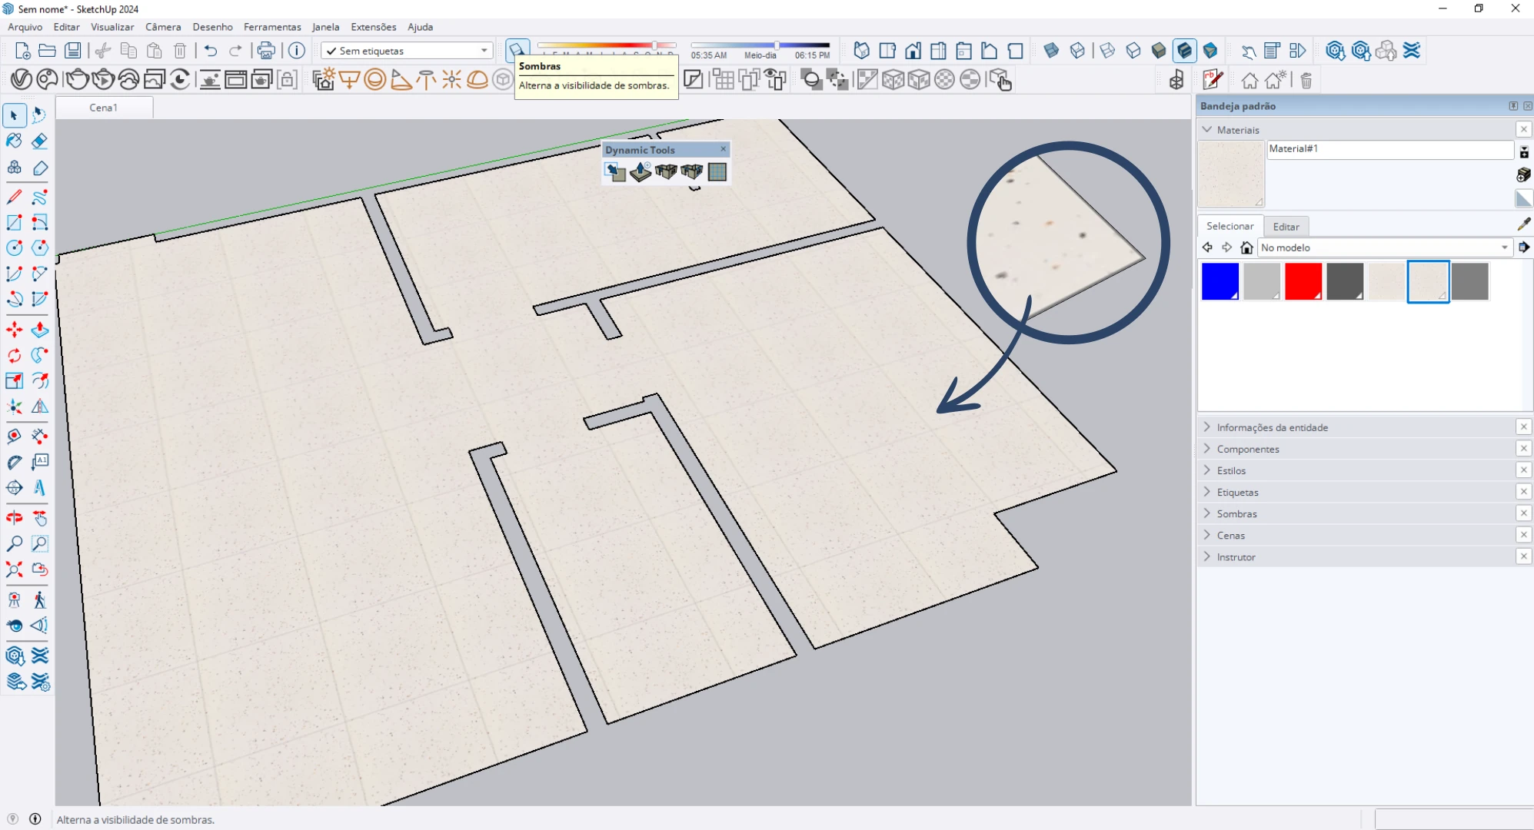Click the material preview thumbnail
Screen dimensions: 1534x830
click(1231, 174)
